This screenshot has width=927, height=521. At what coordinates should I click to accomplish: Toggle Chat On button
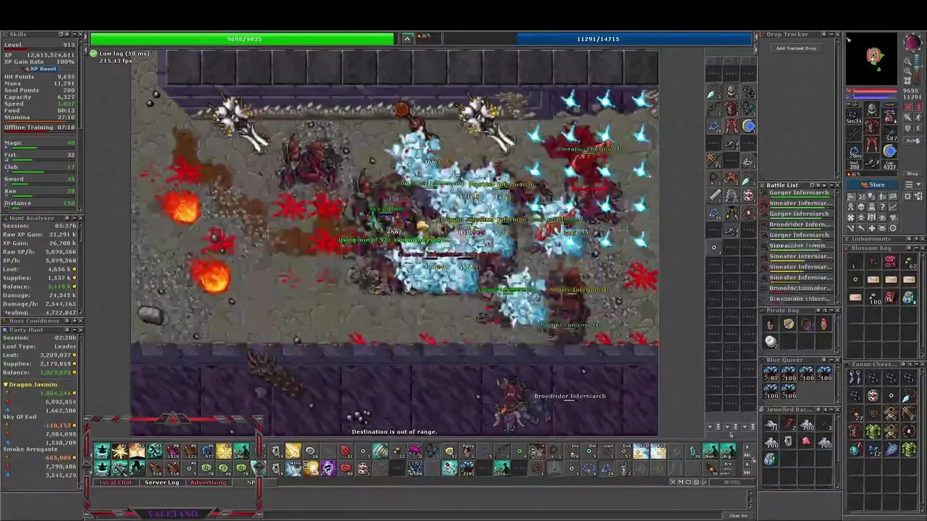[738, 516]
